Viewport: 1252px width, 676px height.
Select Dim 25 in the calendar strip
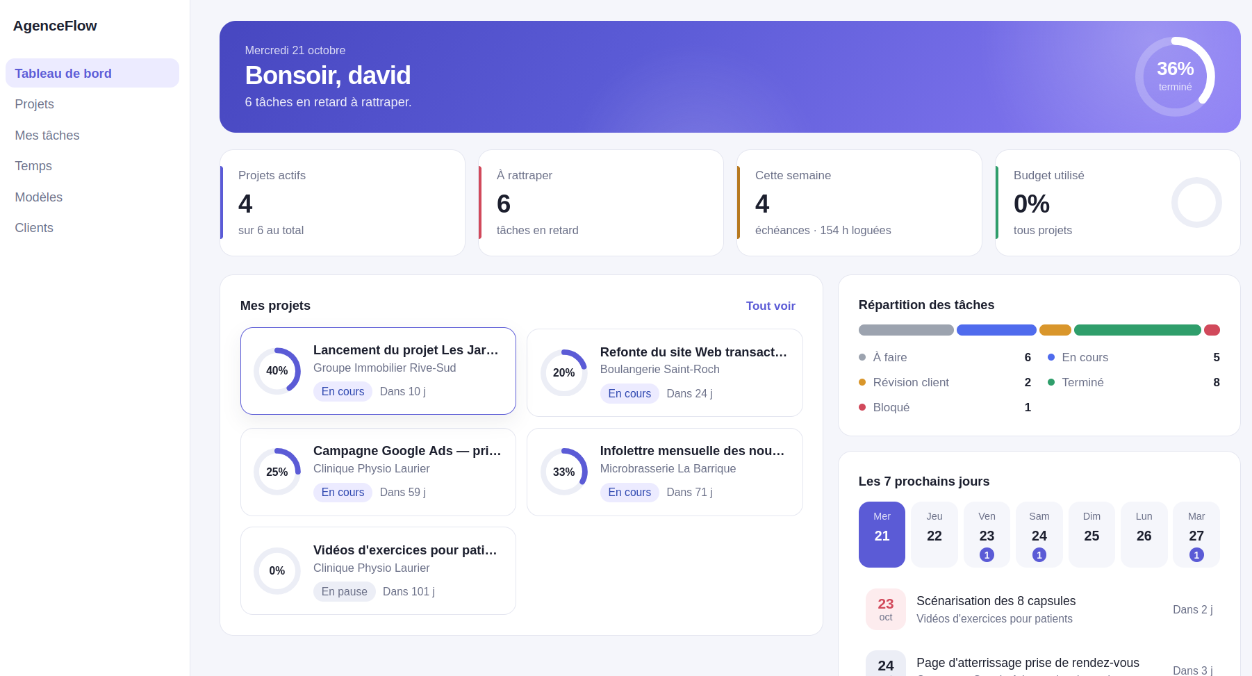[1092, 534]
